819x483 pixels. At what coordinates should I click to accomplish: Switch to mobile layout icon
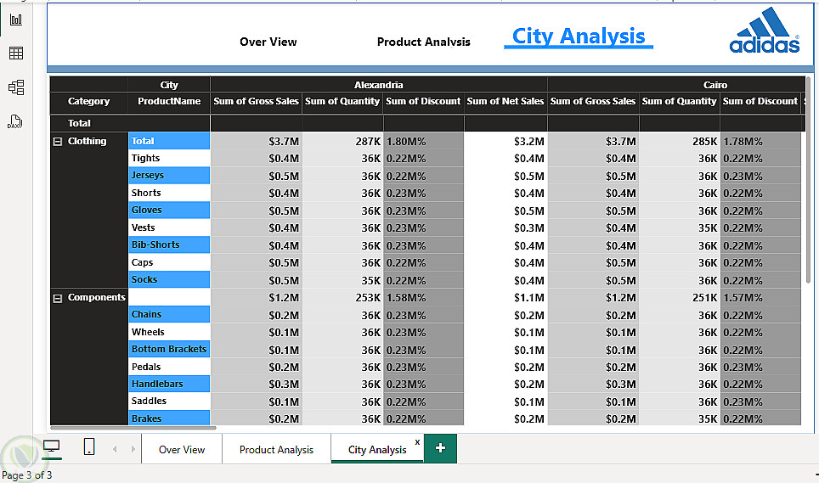click(89, 446)
